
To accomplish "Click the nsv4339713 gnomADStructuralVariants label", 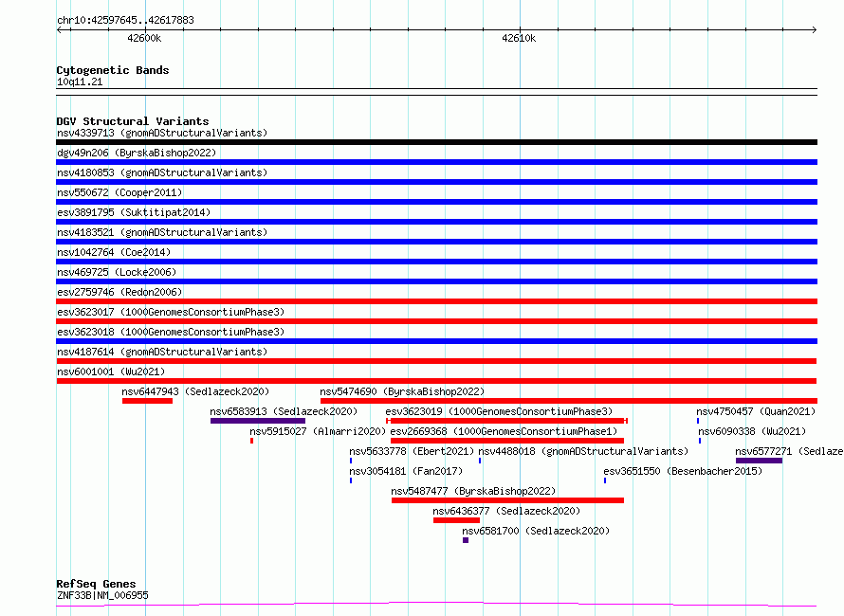I will coord(162,133).
